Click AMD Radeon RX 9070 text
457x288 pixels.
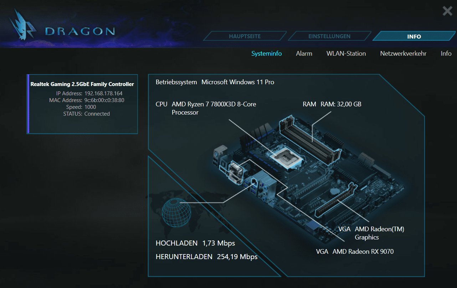[363, 252]
